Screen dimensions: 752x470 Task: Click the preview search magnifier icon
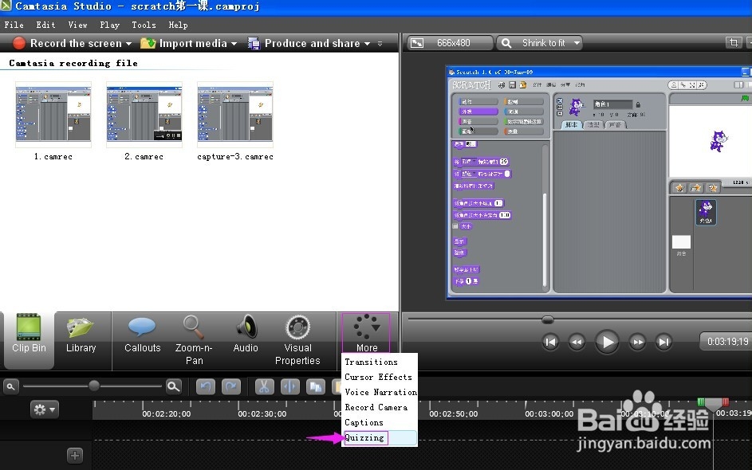click(506, 43)
